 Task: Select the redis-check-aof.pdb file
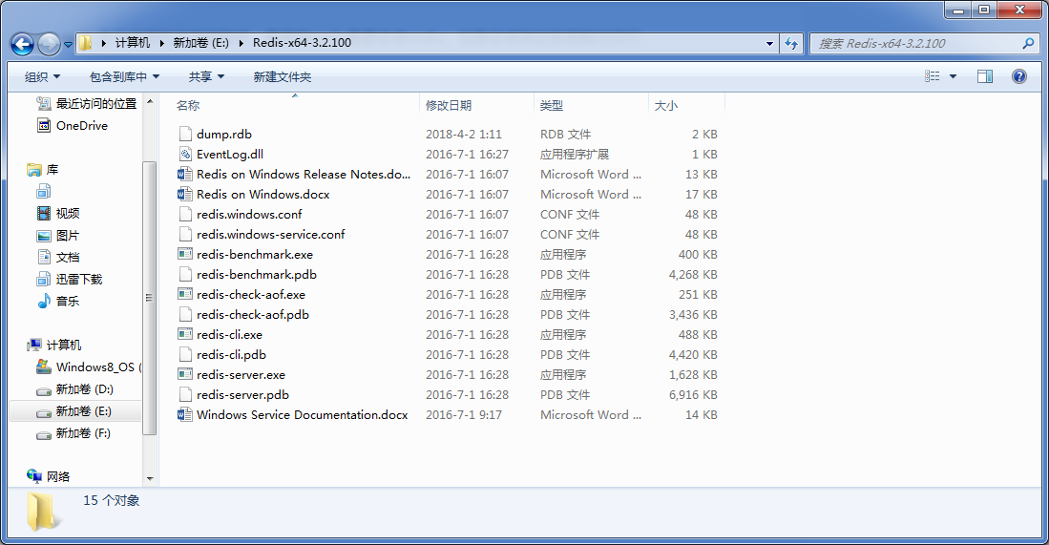pyautogui.click(x=252, y=314)
